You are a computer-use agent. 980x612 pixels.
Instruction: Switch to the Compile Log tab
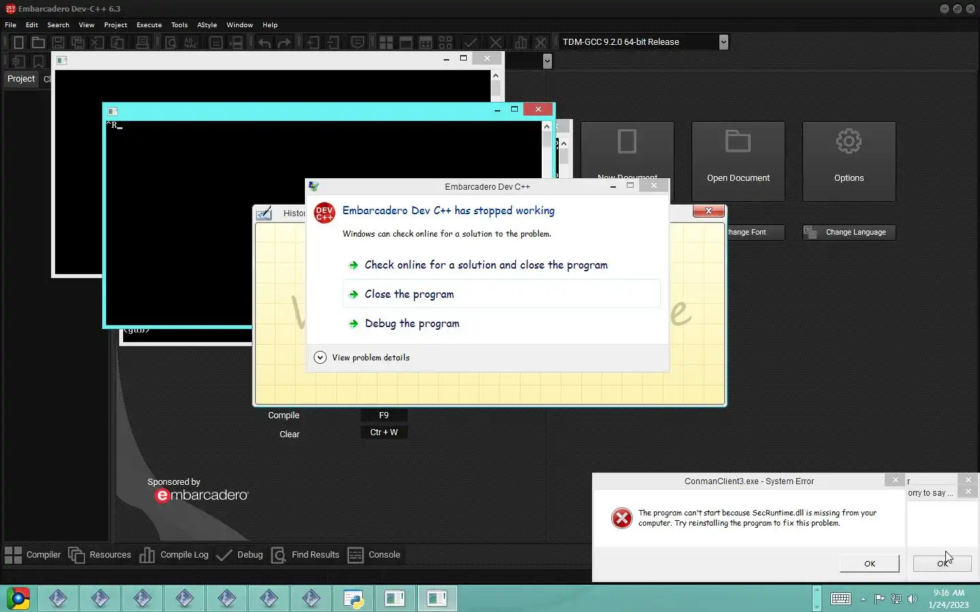(174, 555)
